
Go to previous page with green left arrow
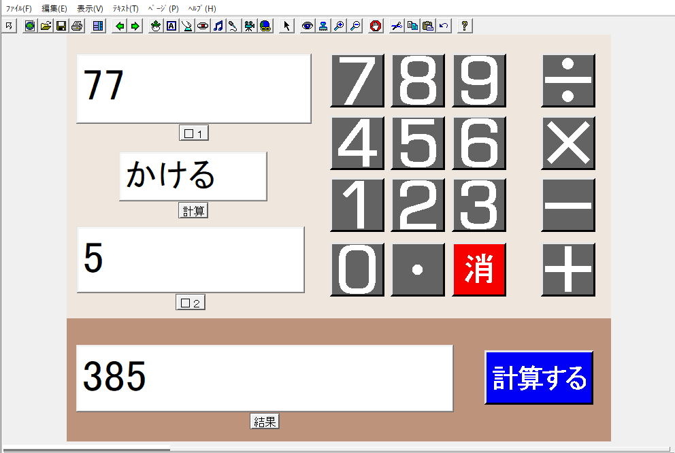[x=120, y=26]
